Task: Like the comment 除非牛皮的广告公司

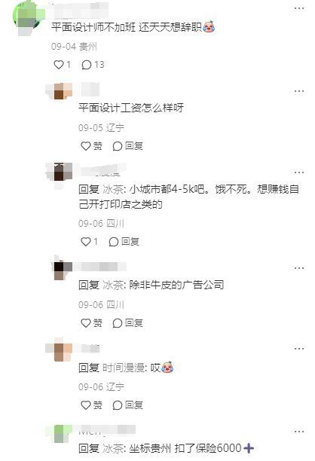Action: pos(91,323)
